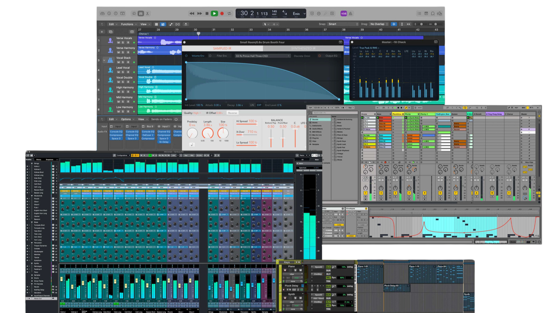Toggle the Cycle loop button
Viewport: 559px width, 313px height.
[229, 13]
